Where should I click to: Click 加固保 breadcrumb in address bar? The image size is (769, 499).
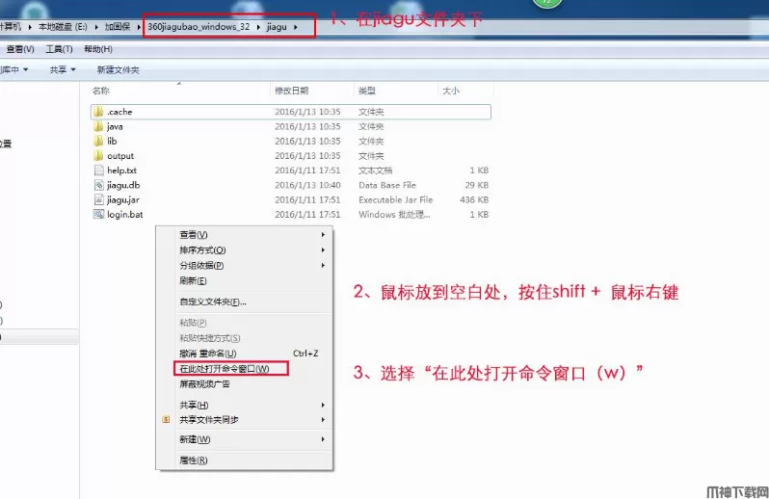(118, 26)
